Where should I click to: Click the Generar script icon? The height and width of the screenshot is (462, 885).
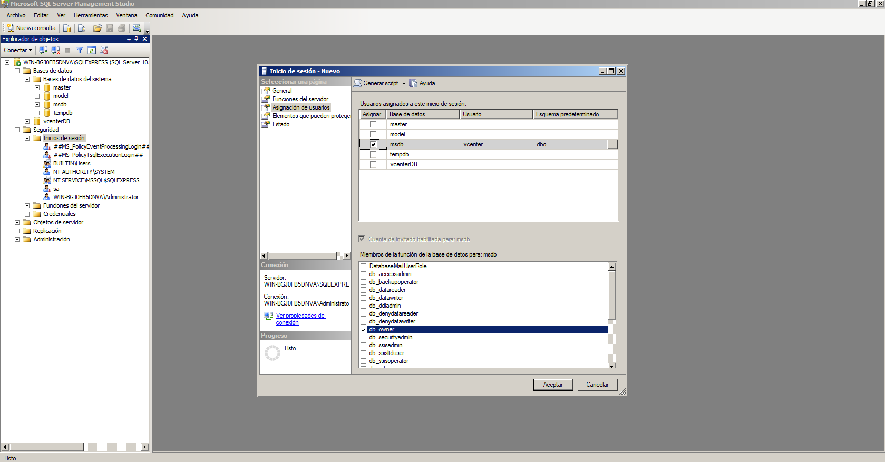358,83
